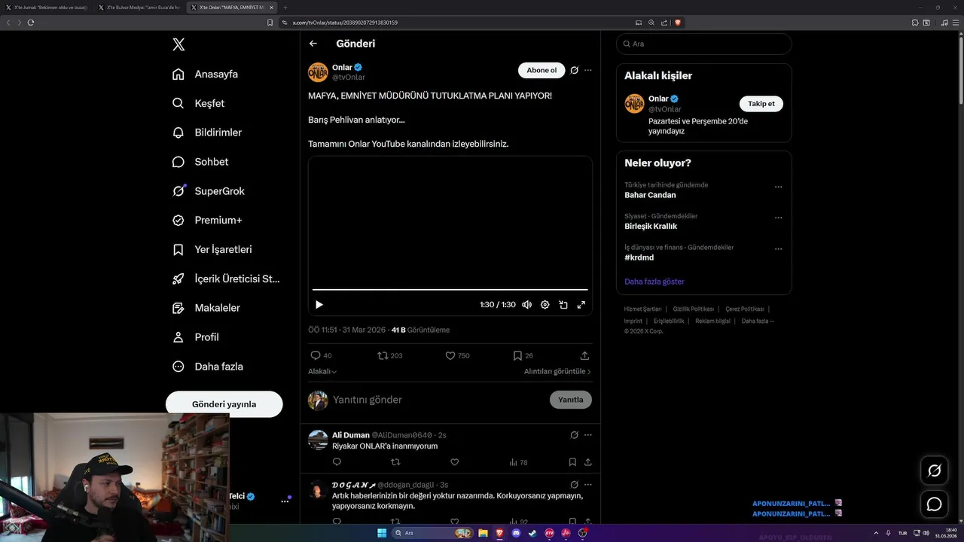Viewport: 964px width, 542px height.
Task: Open more options for Birleşik Krallık trend
Action: (x=778, y=218)
